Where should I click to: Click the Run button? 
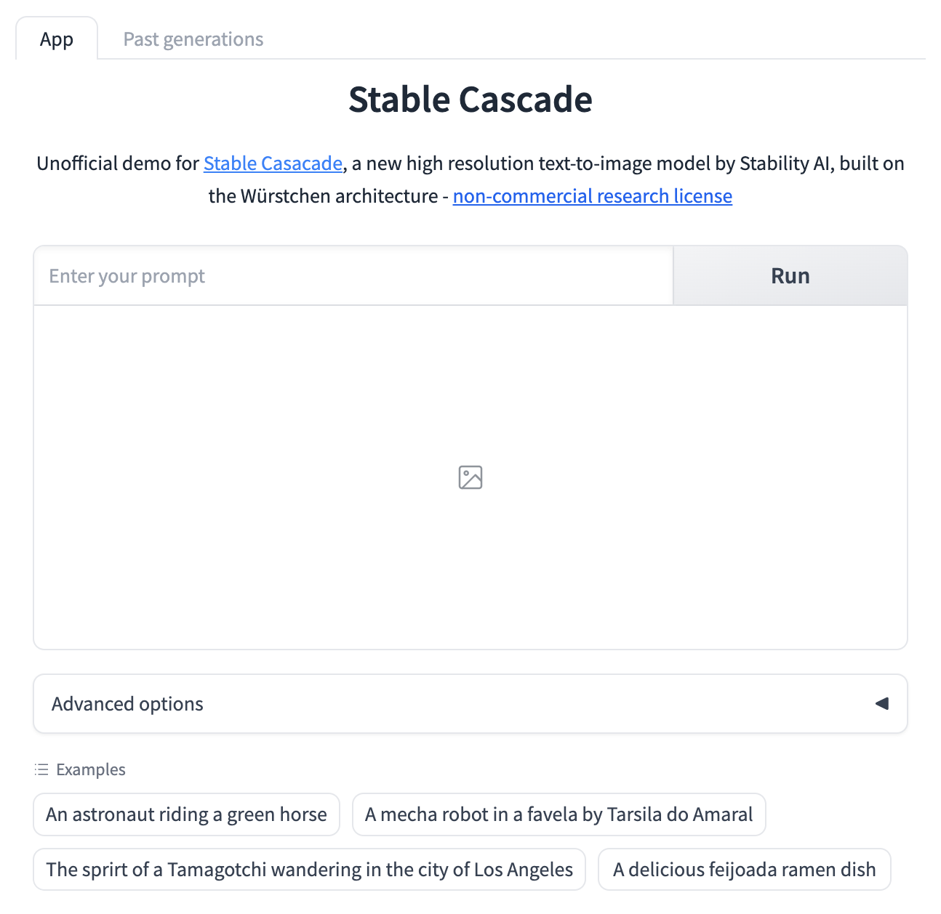790,275
